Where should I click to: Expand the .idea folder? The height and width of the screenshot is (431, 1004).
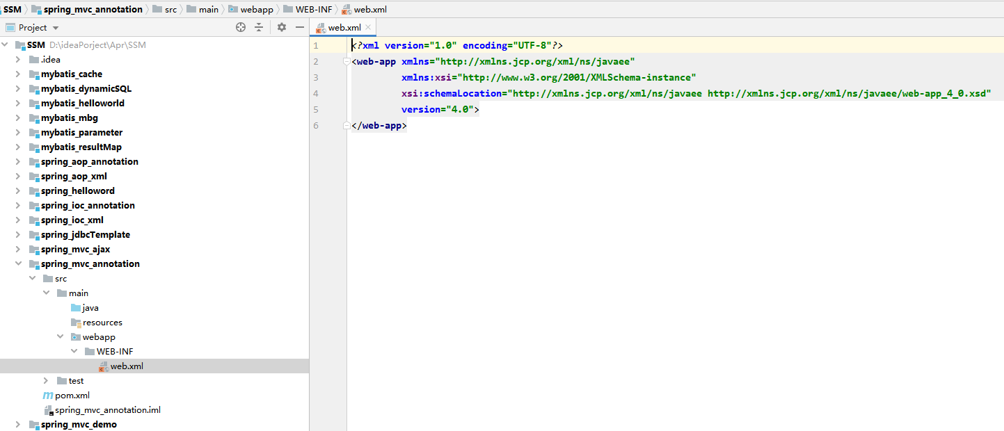[19, 59]
